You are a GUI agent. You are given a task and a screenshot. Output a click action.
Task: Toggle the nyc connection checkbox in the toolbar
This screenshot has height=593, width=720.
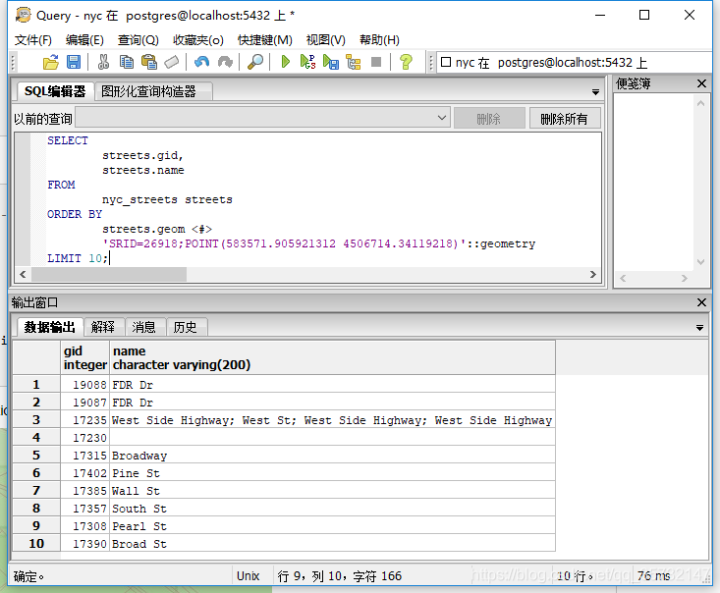point(445,62)
